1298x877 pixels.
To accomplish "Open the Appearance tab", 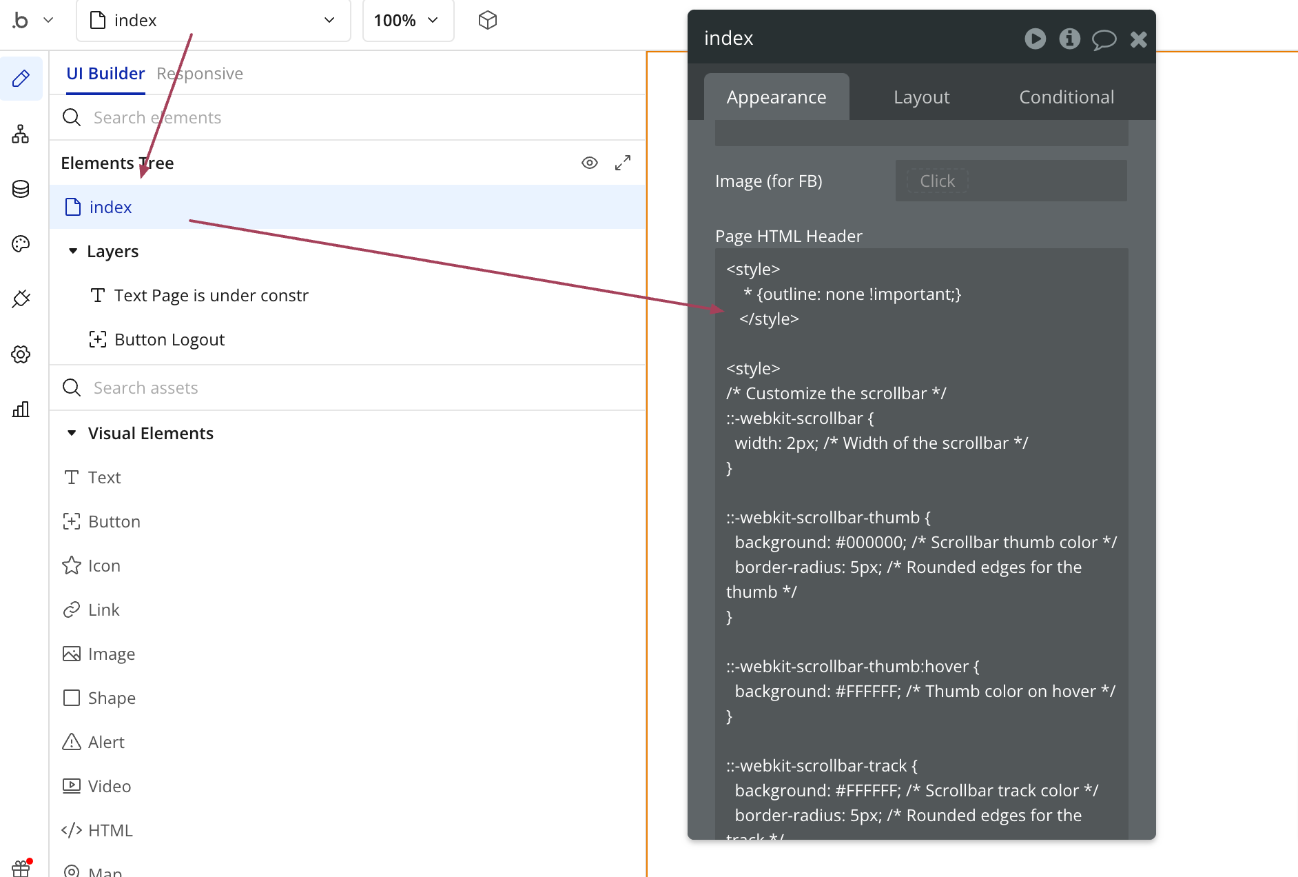I will pos(776,97).
